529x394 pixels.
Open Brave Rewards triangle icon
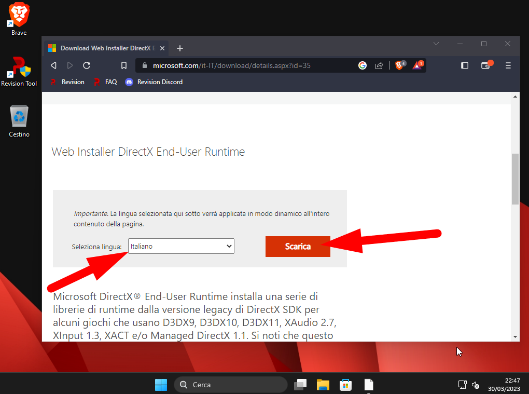coord(417,65)
